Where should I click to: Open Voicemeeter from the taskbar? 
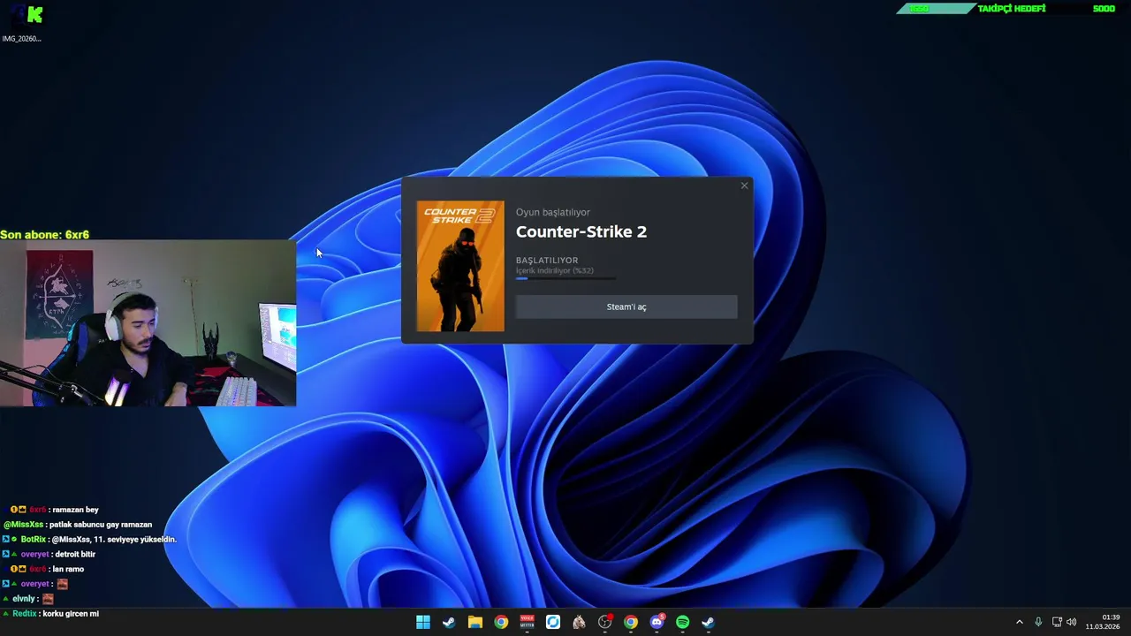(x=527, y=622)
